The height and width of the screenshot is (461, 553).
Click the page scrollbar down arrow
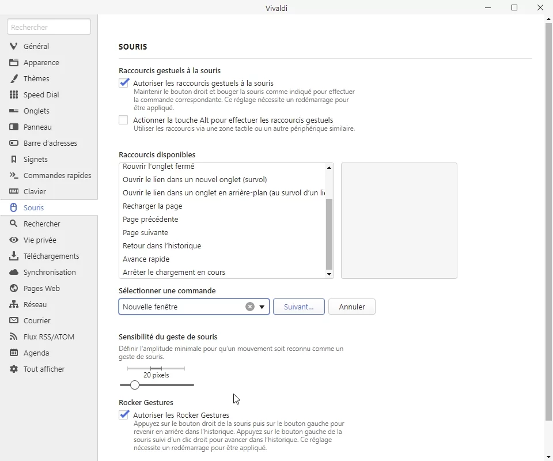(548, 457)
